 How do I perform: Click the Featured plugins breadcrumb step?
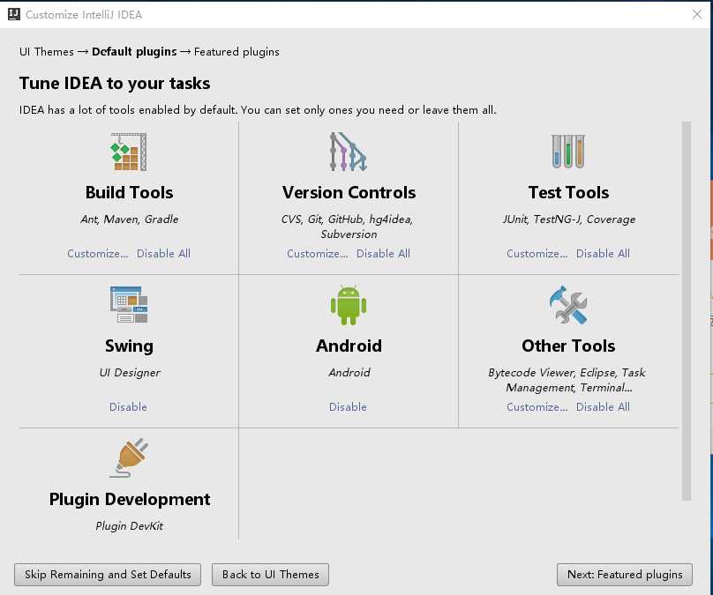point(236,52)
